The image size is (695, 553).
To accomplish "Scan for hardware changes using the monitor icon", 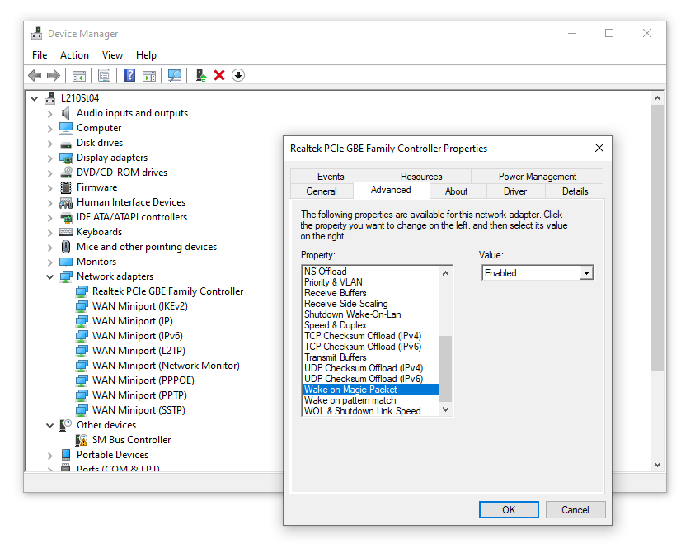I will 175,75.
